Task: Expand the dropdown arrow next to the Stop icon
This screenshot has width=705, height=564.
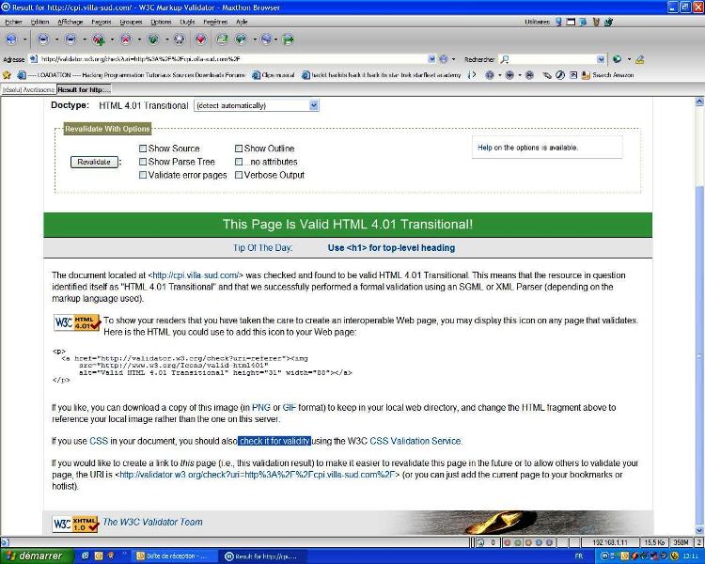Action: [x=139, y=39]
